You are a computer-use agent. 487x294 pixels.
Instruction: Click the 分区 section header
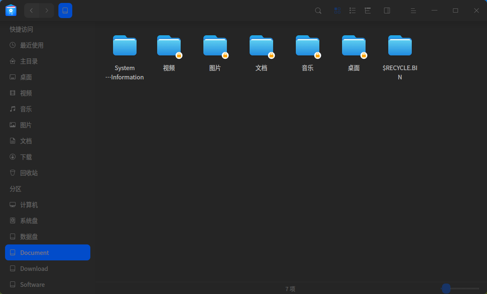tap(16, 189)
